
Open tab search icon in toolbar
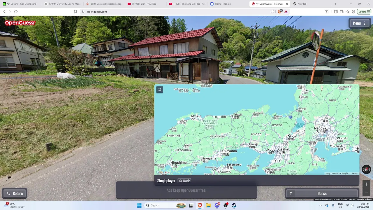pyautogui.click(x=326, y=12)
